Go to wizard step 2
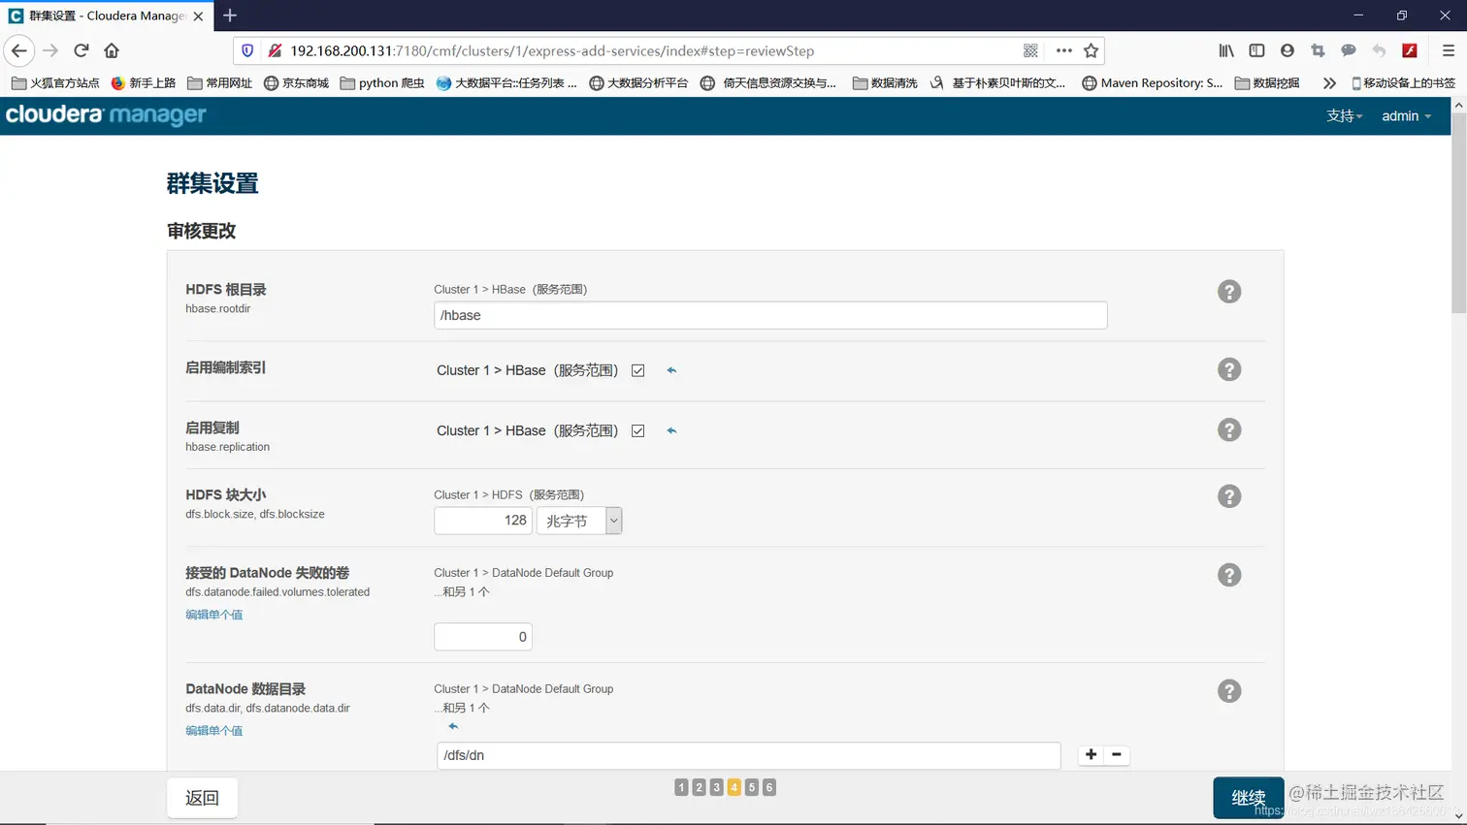Screen dimensions: 1467x825 tap(699, 787)
